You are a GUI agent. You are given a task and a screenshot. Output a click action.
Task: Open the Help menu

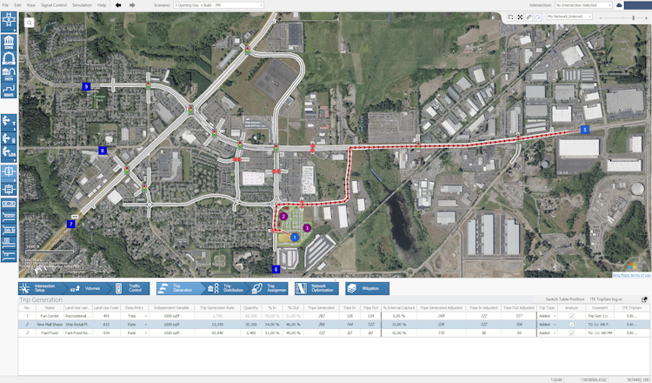pyautogui.click(x=102, y=5)
